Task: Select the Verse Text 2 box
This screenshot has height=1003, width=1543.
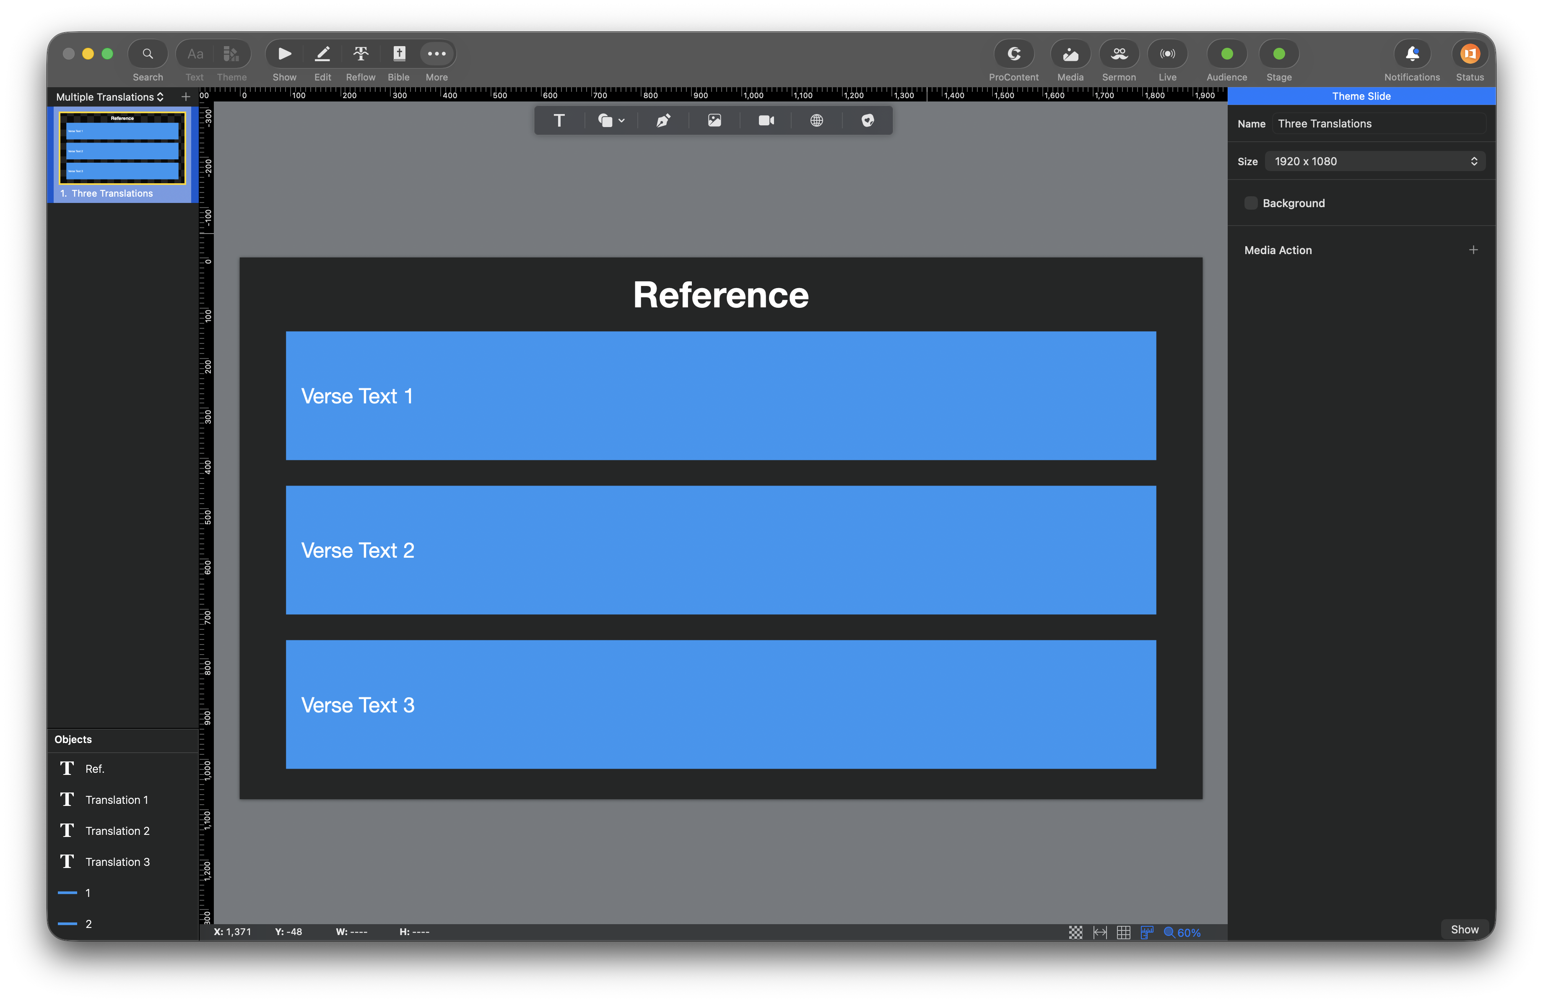Action: (x=721, y=551)
